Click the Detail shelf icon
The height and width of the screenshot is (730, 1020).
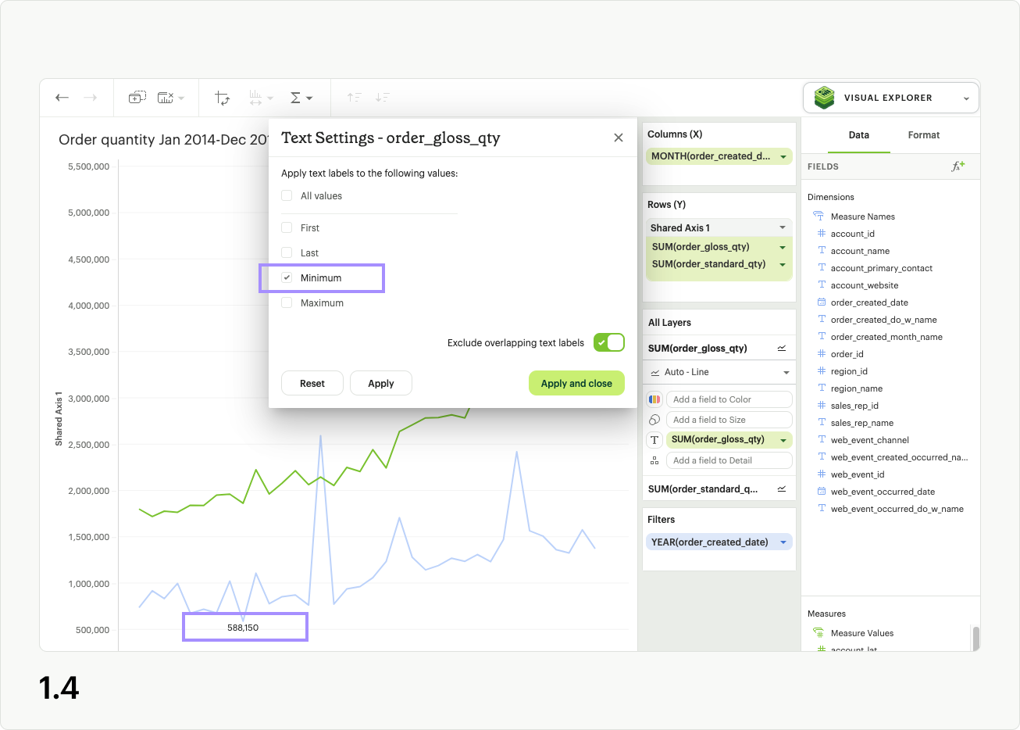pos(654,460)
